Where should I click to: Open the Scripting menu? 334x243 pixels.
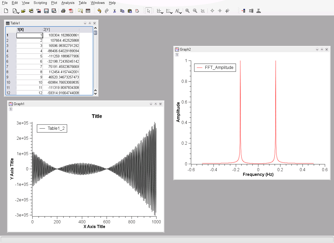(x=40, y=3)
